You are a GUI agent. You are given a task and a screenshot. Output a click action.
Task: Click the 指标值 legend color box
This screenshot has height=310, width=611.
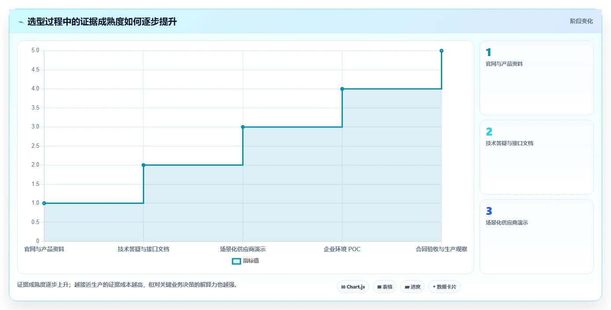(x=236, y=261)
